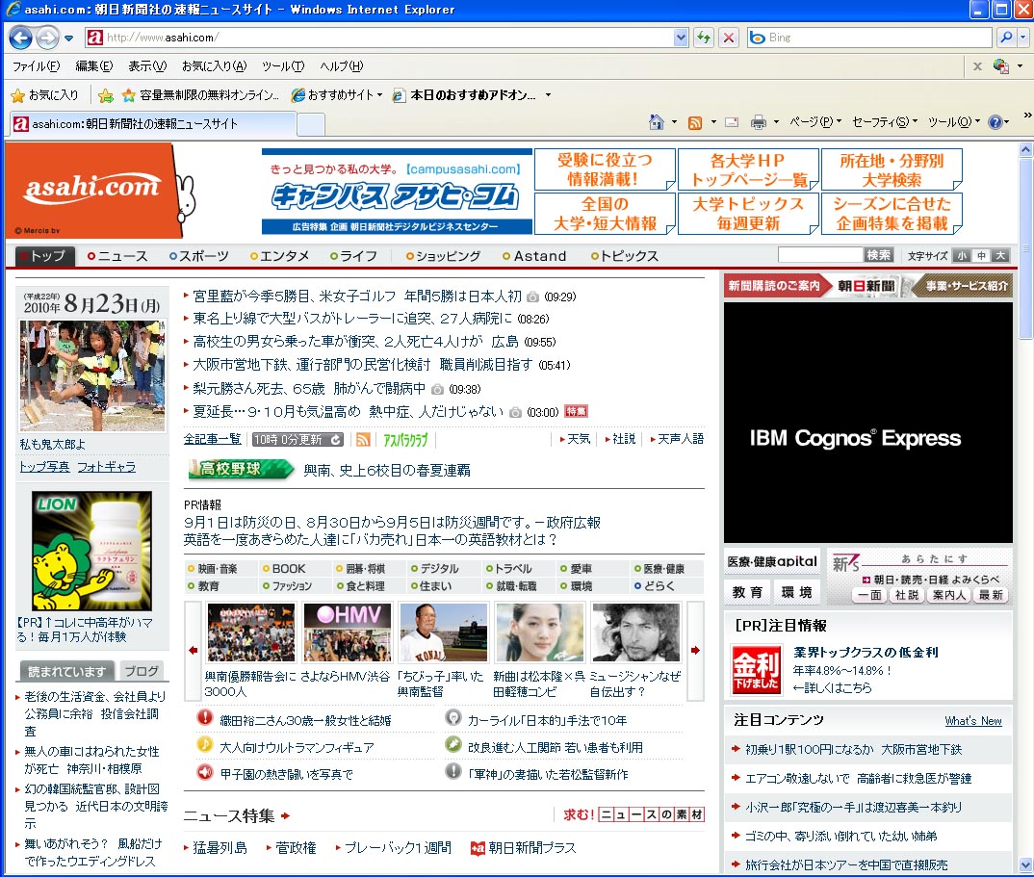Expand the Bing search options dropdown
Viewport: 1034px width, 877px height.
1022,38
